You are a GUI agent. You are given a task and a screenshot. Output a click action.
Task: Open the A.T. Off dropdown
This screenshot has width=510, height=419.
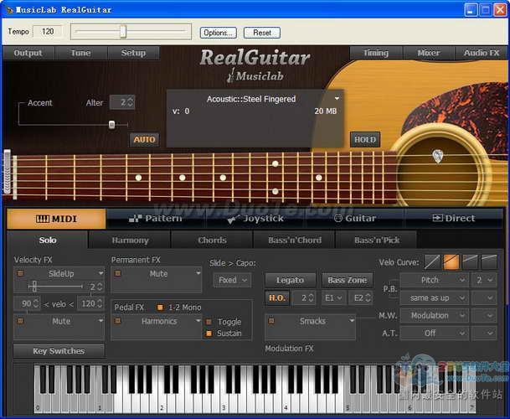435,333
